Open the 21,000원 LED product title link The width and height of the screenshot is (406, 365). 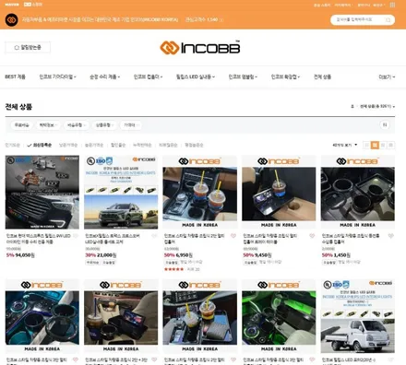(x=113, y=239)
